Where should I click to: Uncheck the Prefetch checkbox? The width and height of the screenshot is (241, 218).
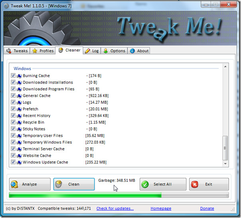(13, 109)
